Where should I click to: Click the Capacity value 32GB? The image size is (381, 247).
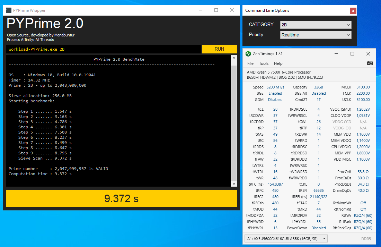[x=319, y=87]
